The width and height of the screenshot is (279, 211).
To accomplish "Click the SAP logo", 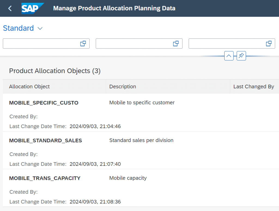I will [33, 8].
